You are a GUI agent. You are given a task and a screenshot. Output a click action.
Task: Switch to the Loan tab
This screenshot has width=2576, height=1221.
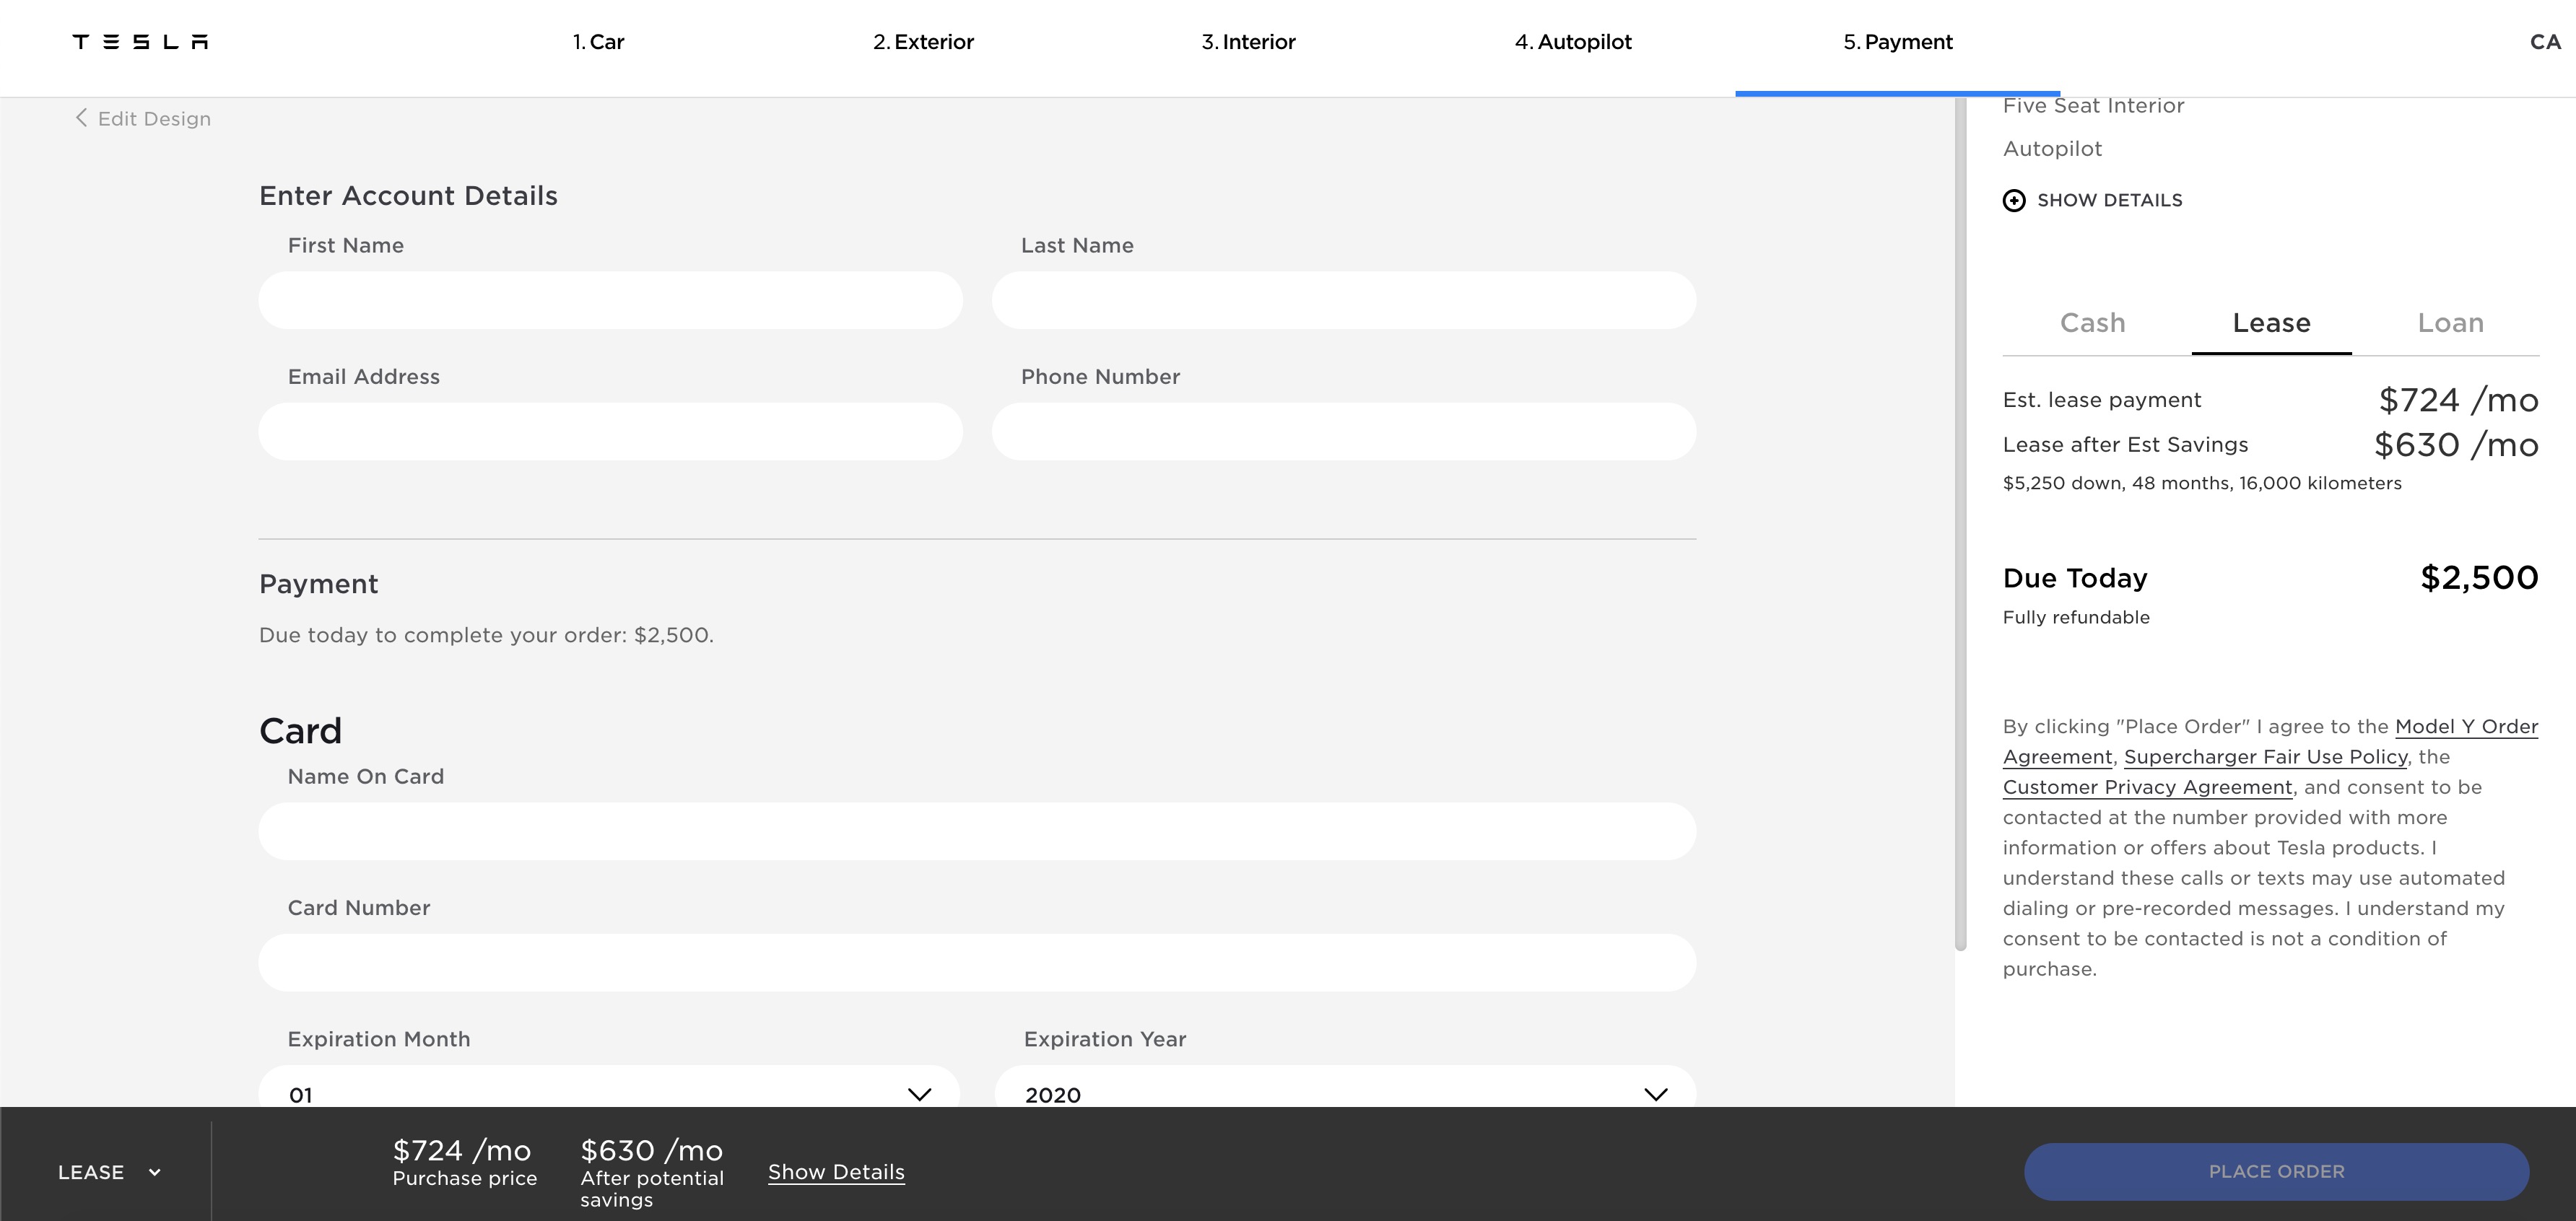click(2450, 323)
